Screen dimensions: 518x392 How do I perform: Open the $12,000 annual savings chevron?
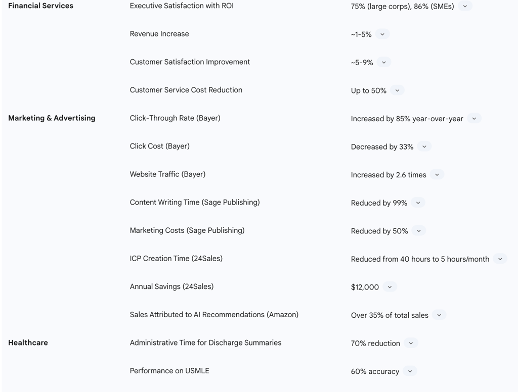coord(390,287)
